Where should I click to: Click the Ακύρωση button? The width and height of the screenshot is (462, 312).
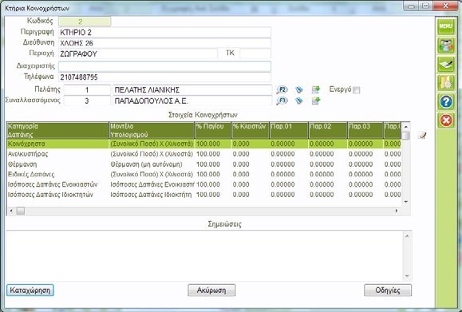(x=211, y=290)
